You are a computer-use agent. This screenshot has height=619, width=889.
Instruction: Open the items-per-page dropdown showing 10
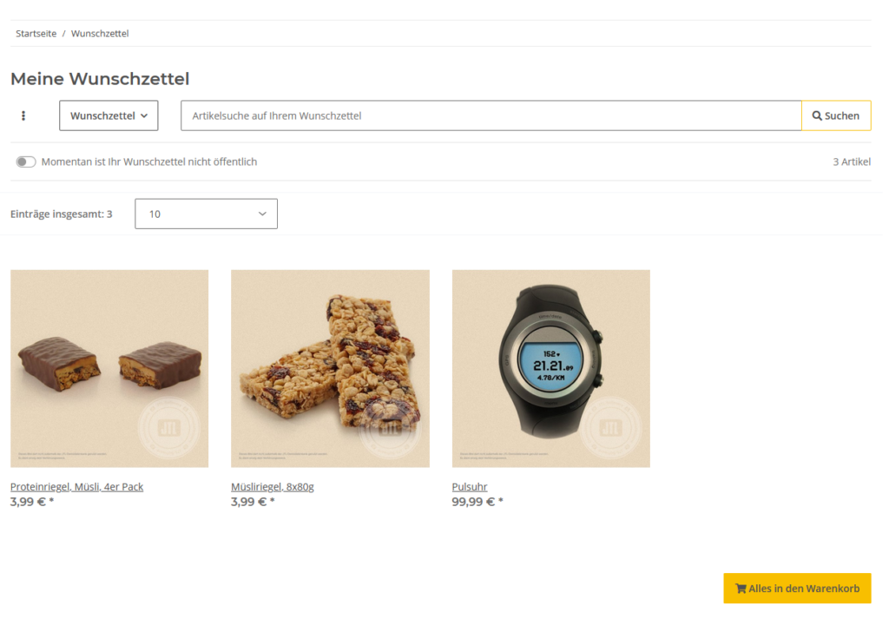pyautogui.click(x=206, y=214)
